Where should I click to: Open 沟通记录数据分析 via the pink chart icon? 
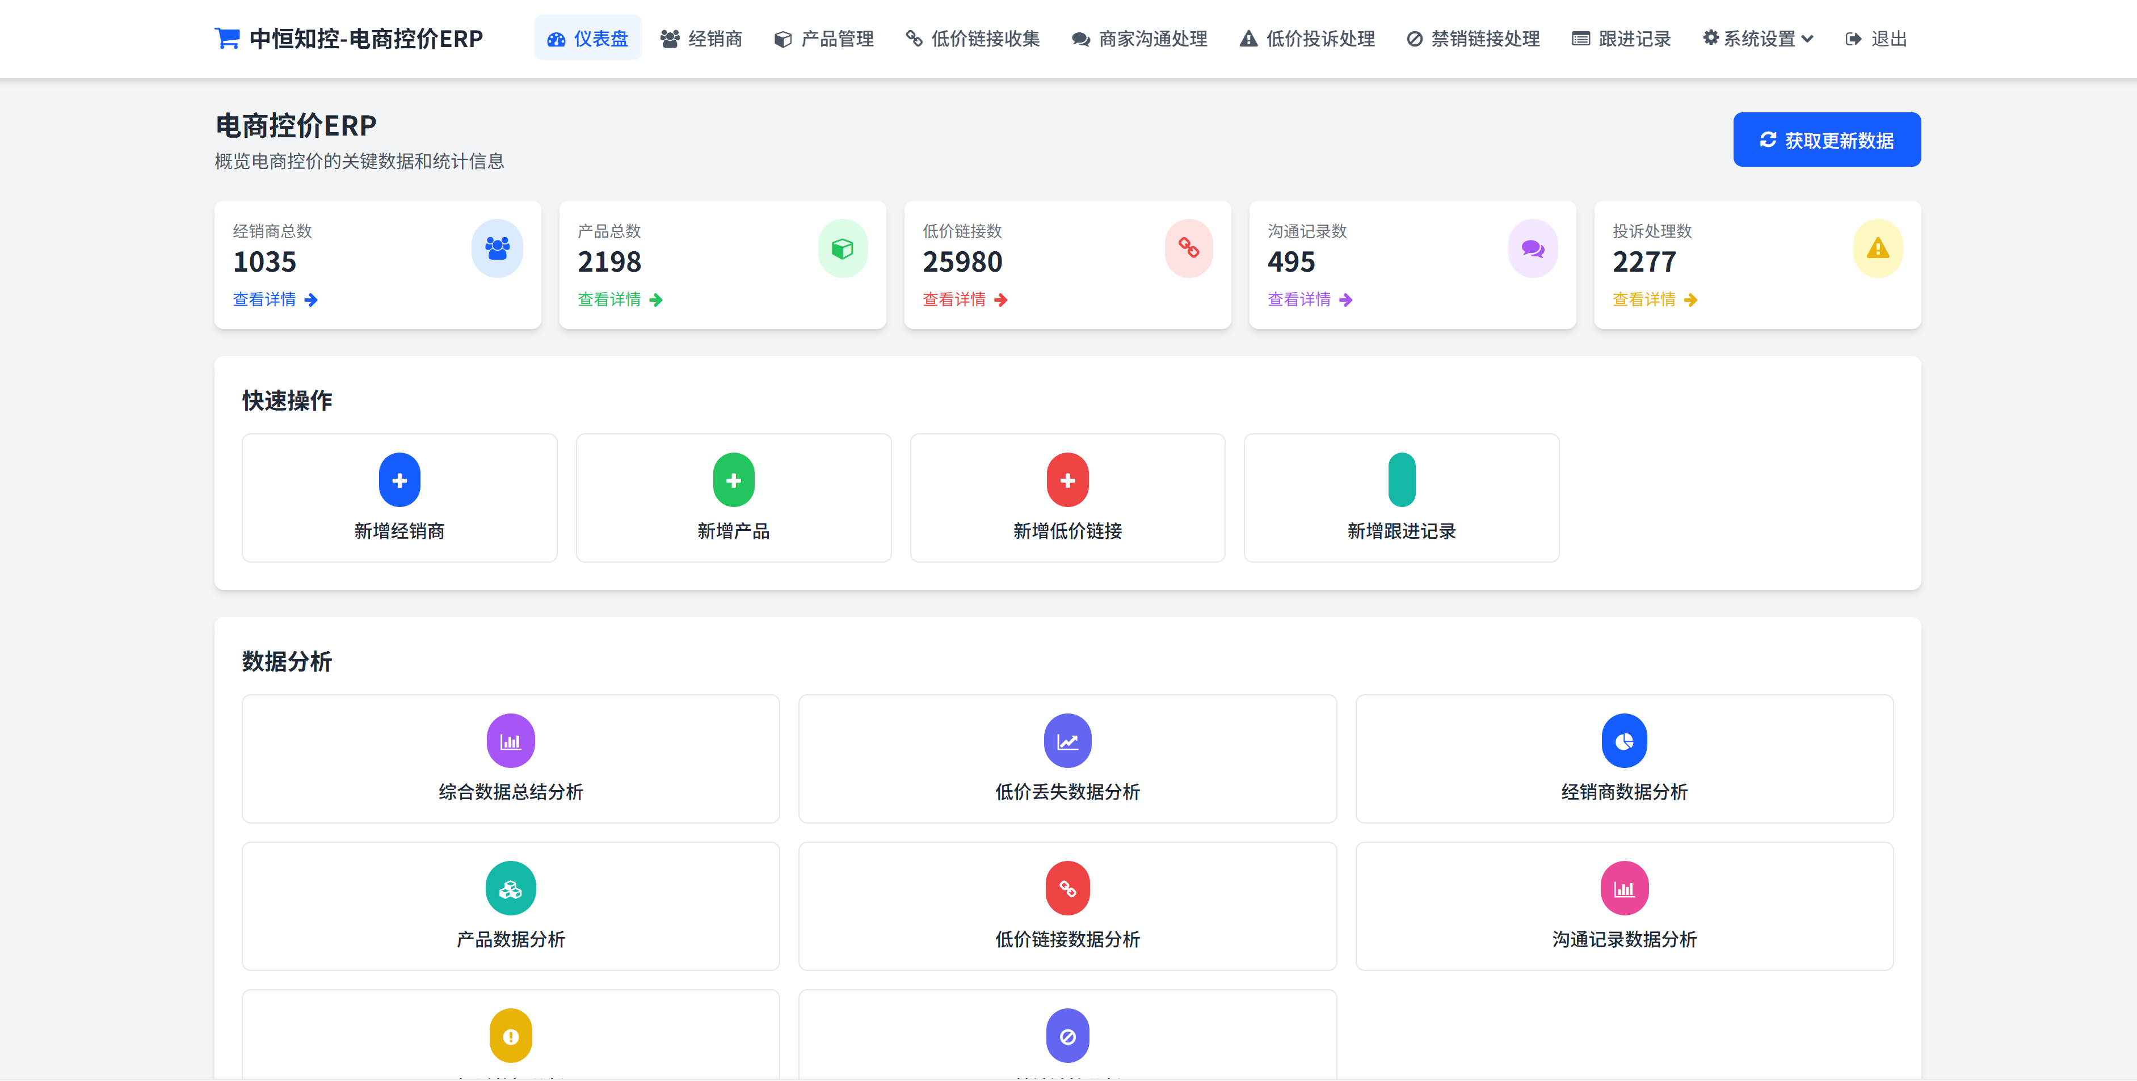[1623, 889]
